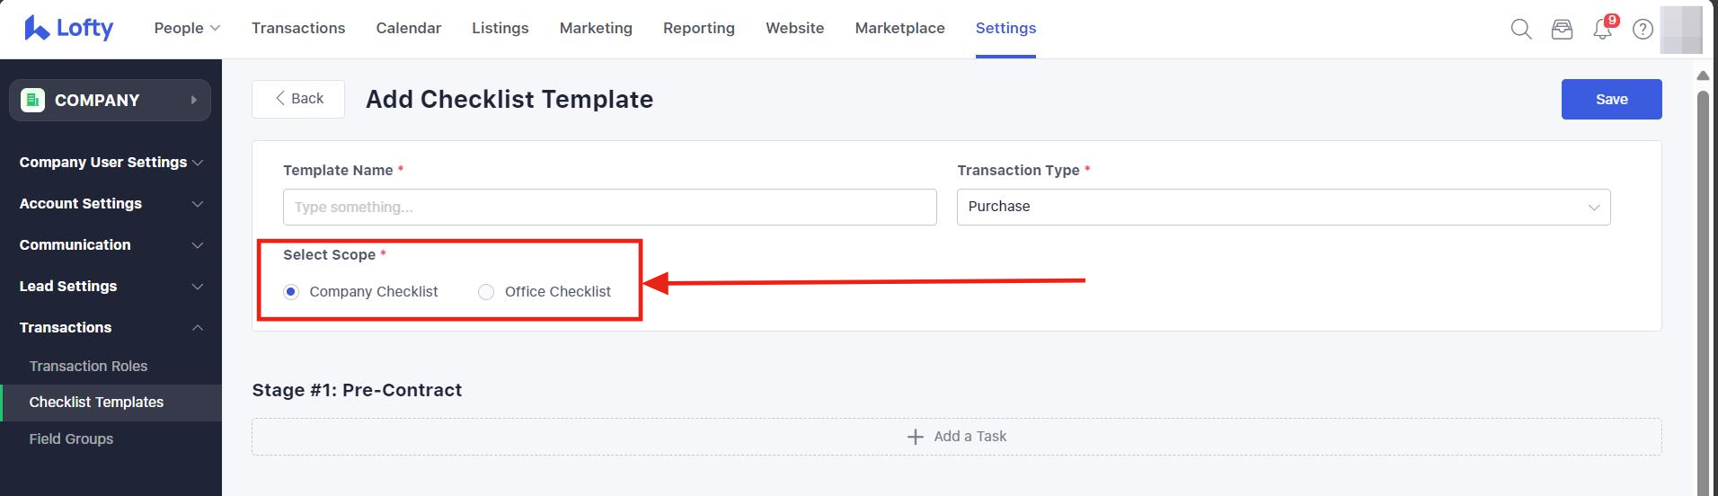Open the Reporting tab
This screenshot has width=1718, height=496.
point(698,28)
